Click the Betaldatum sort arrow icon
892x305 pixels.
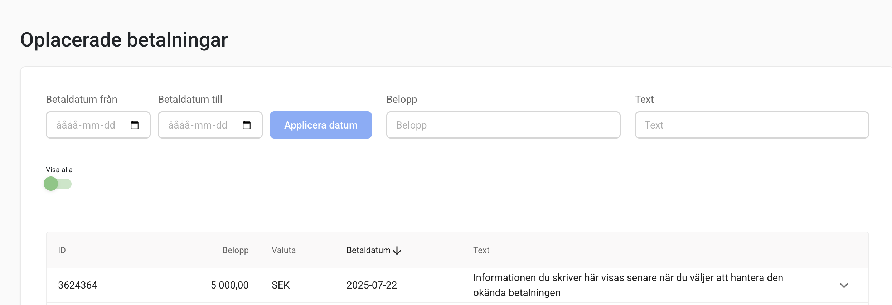[397, 251]
